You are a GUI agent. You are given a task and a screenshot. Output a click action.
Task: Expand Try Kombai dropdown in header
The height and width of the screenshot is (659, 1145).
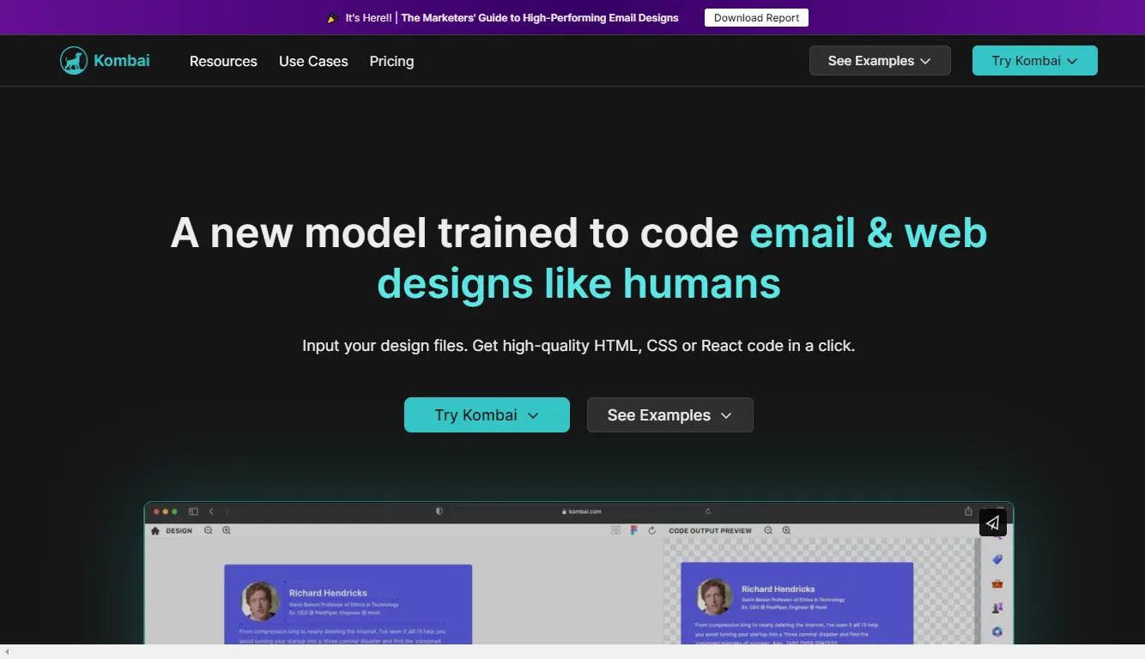(x=1034, y=61)
